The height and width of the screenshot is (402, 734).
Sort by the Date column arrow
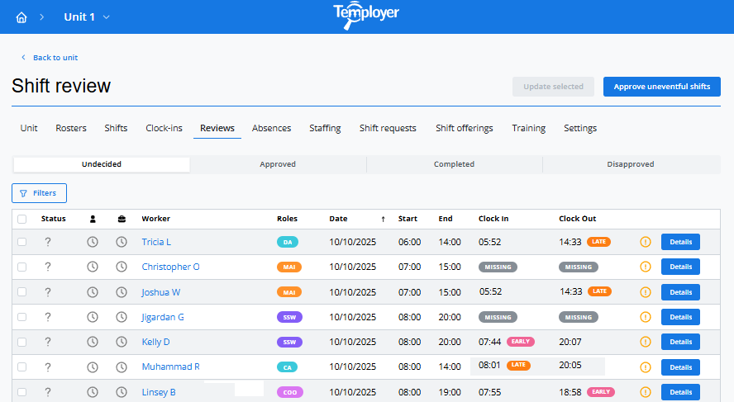coord(383,220)
